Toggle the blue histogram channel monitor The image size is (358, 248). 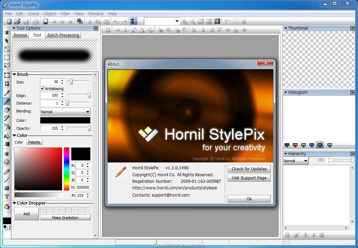pos(312,145)
